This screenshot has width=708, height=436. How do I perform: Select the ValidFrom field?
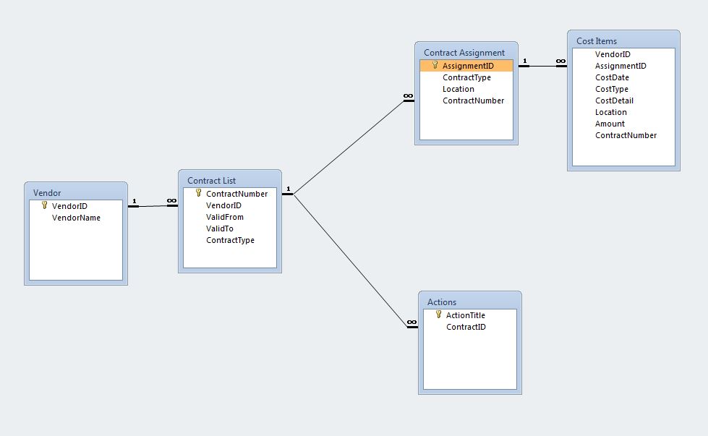point(224,217)
